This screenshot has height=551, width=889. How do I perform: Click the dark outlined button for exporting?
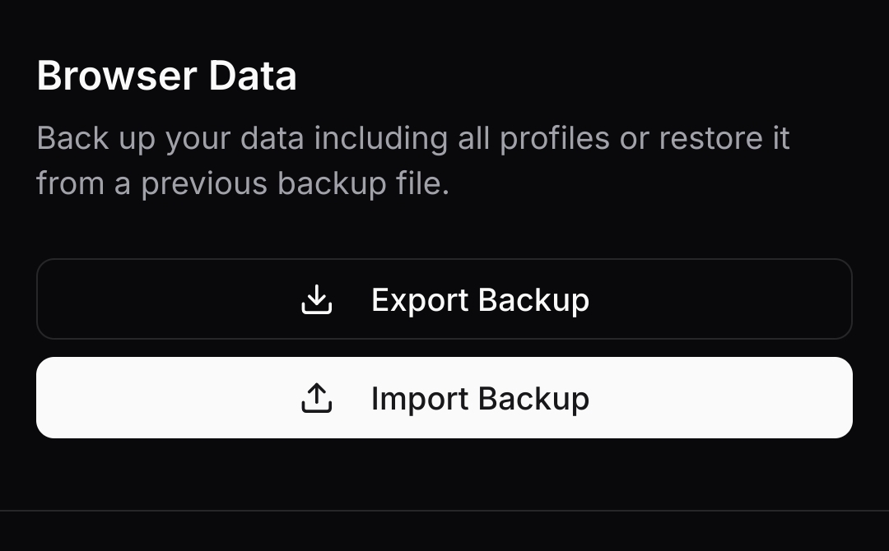coord(444,299)
